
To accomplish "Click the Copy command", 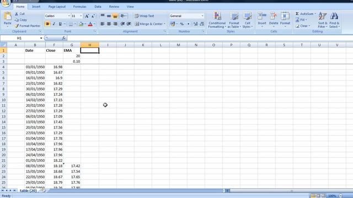I will point(21,20).
